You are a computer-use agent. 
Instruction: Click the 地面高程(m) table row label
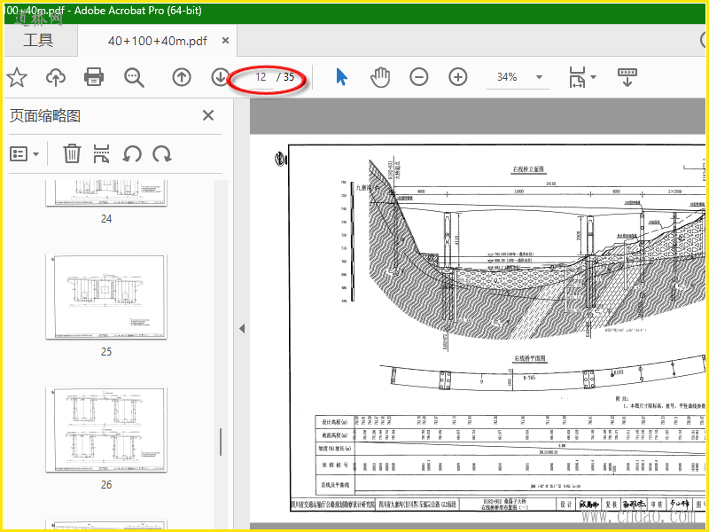(334, 435)
